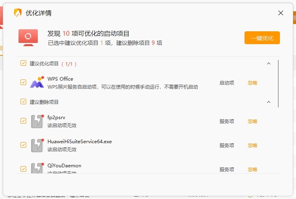Click the shield flame logo beside 优化详情
Screen dimensions: 296x199
point(18,13)
